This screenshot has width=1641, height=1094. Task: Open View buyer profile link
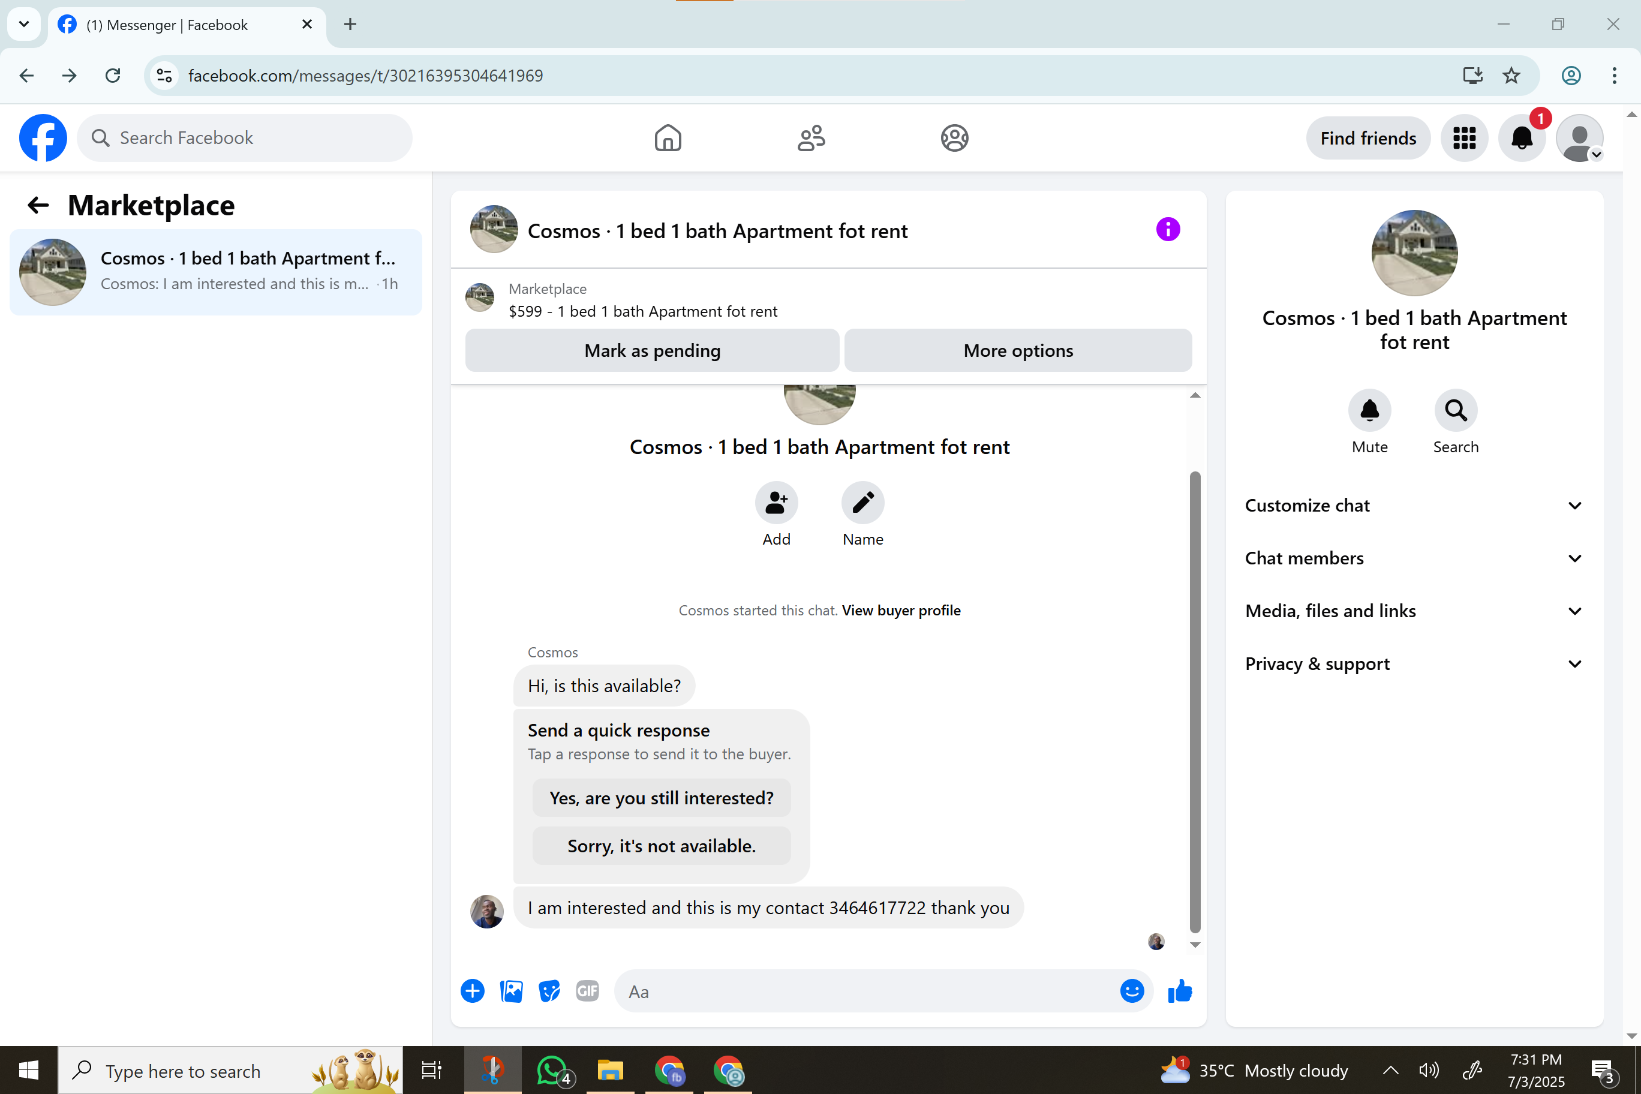coord(901,611)
